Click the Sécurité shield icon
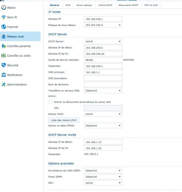The width and height of the screenshot is (182, 192). 4,65
